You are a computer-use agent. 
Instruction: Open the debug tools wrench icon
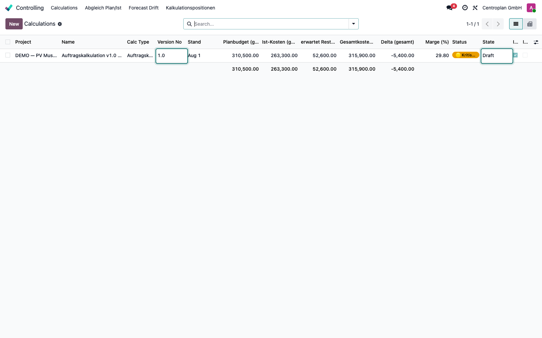click(x=475, y=8)
